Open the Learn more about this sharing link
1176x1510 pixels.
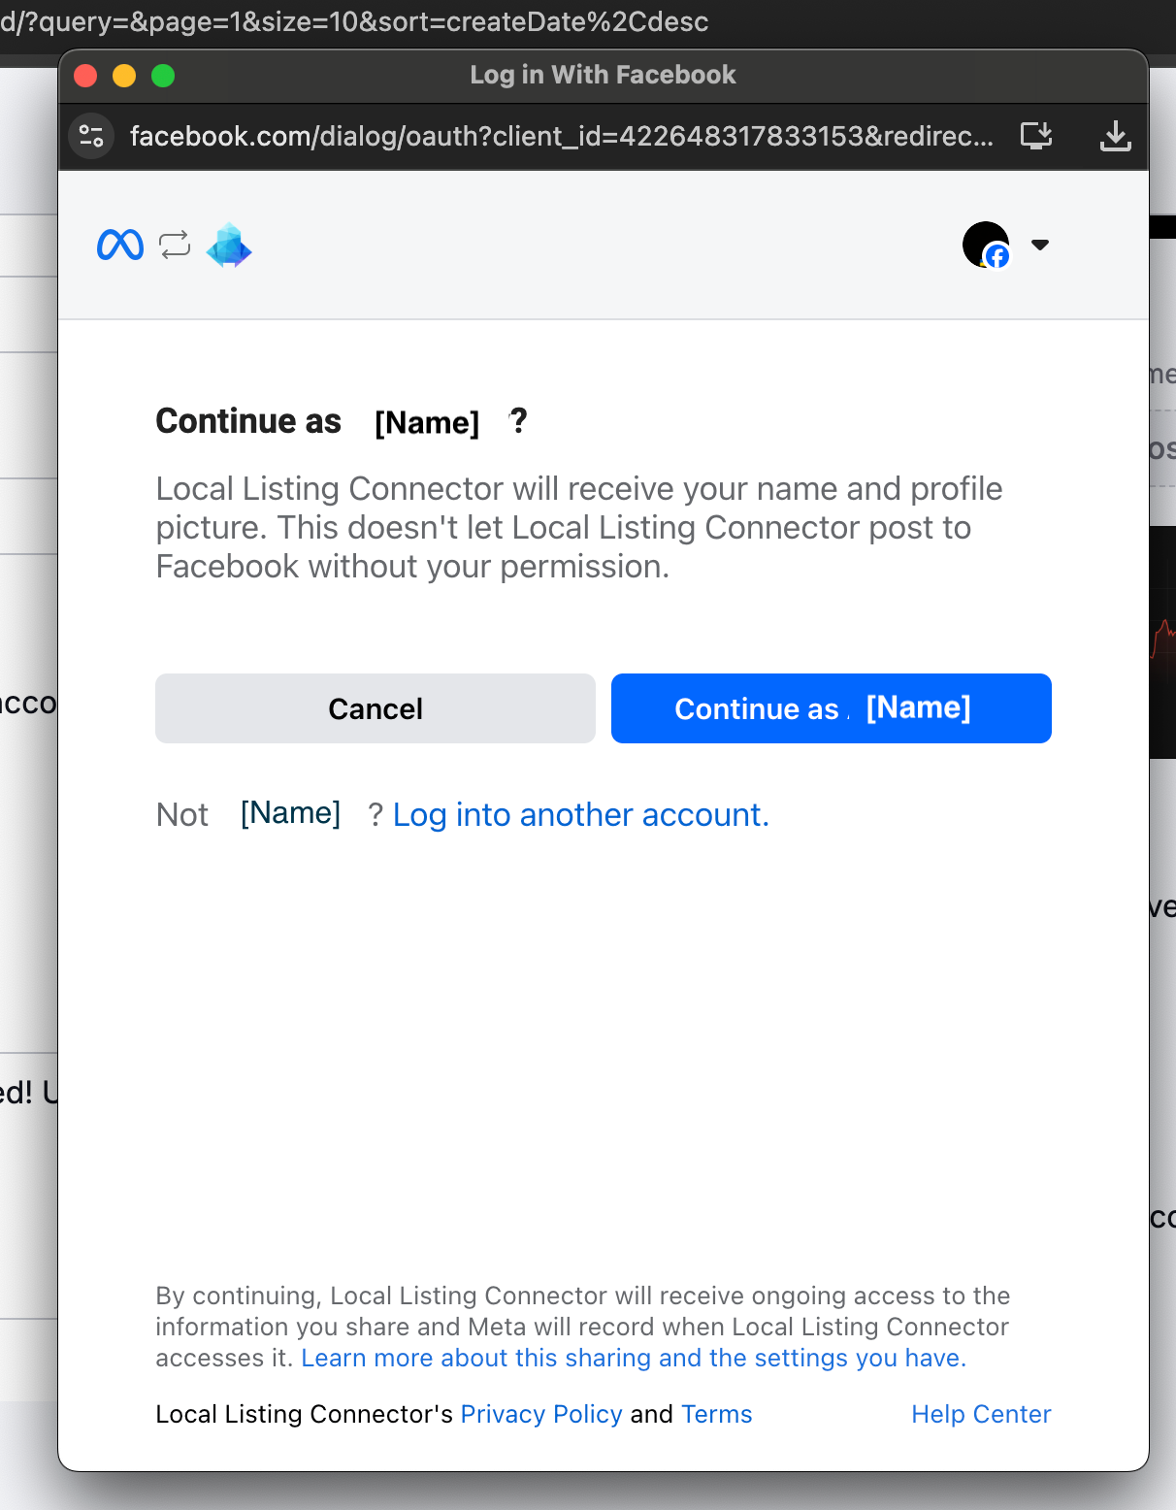(632, 1358)
